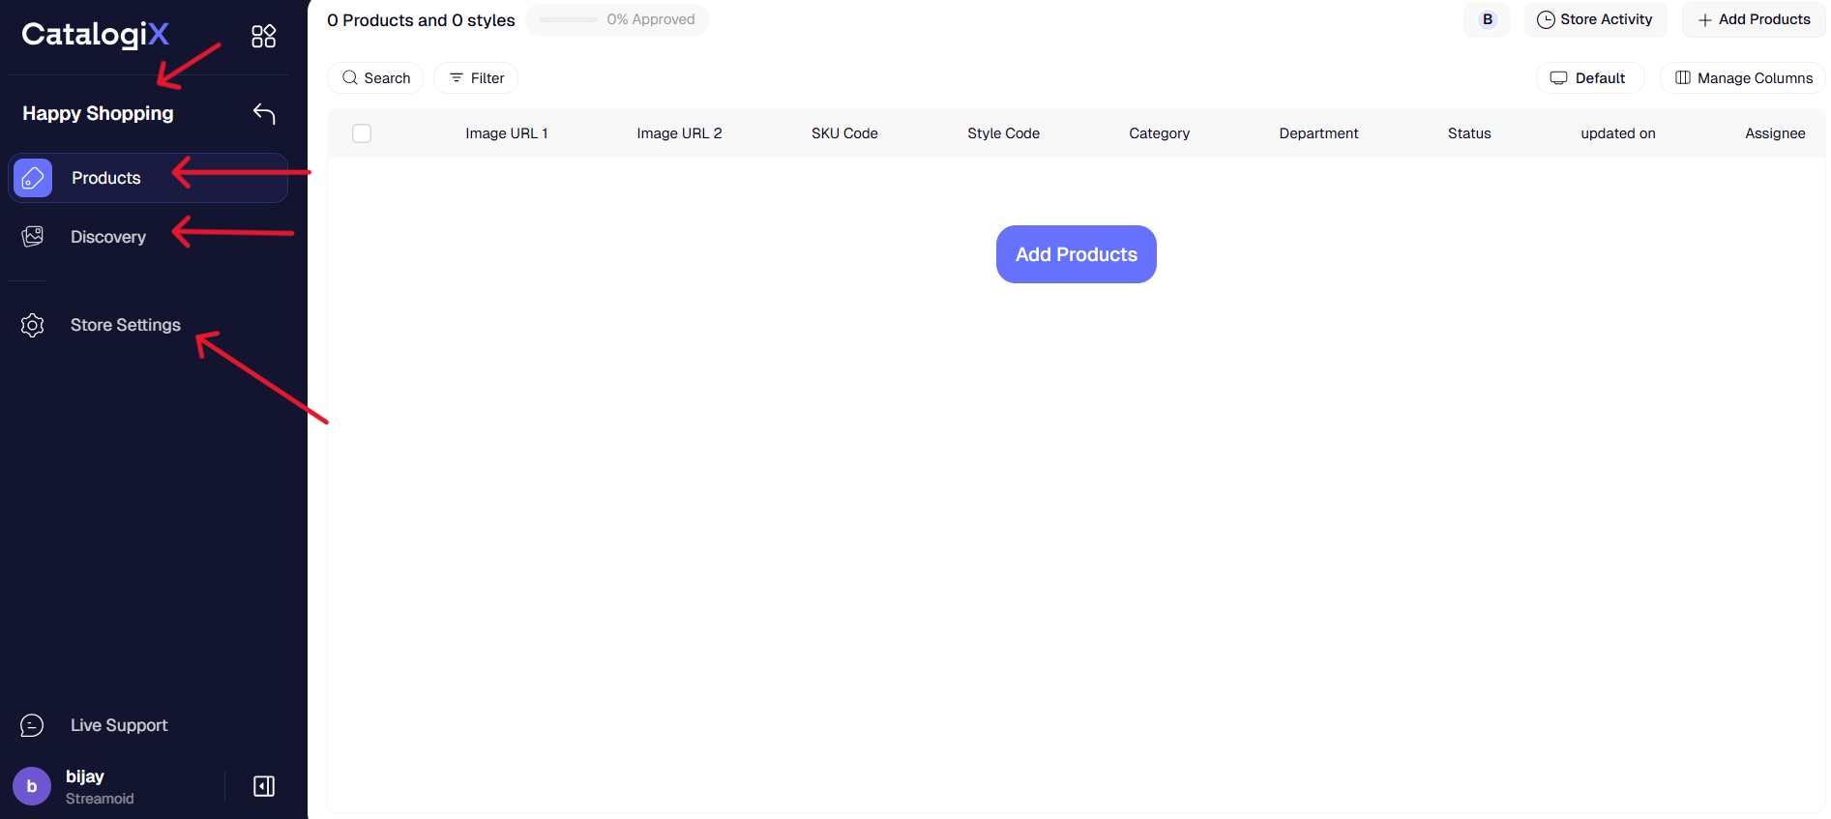This screenshot has width=1831, height=819.
Task: Go to Discovery in the sidebar
Action: [x=108, y=237]
